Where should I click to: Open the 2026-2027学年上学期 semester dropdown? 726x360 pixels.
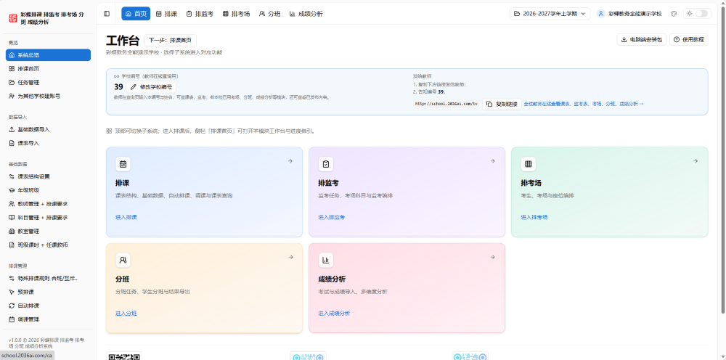pos(550,14)
